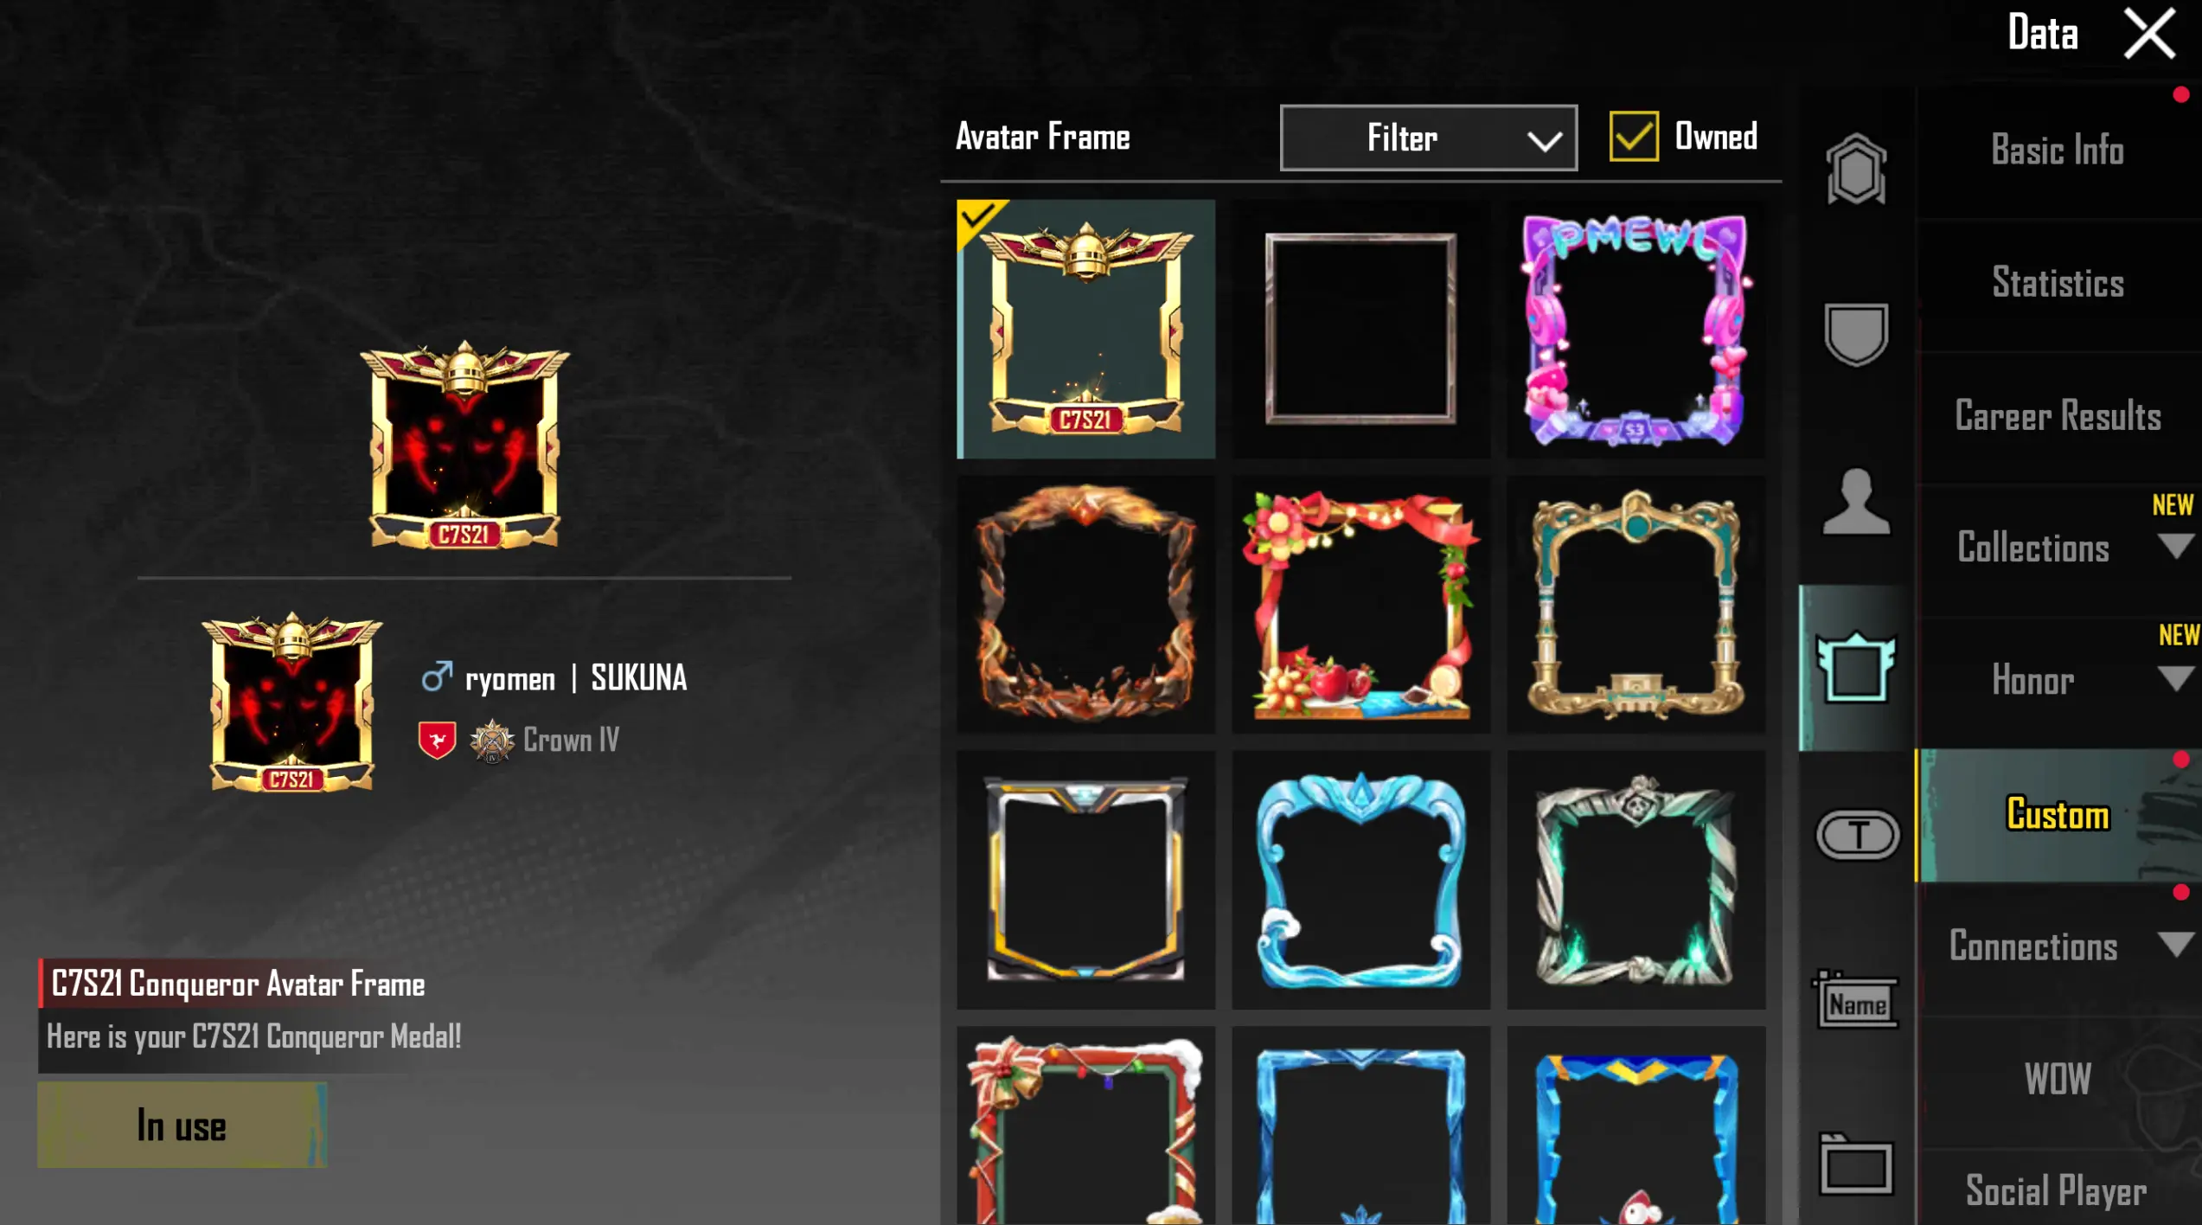
Task: Expand the Honor section arrow
Action: [x=2175, y=678]
